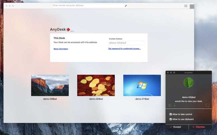Click the screen icon in request popup
The image size is (217, 135).
point(170,106)
